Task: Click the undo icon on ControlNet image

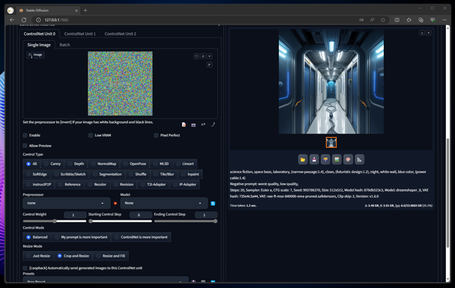Action: (196, 56)
